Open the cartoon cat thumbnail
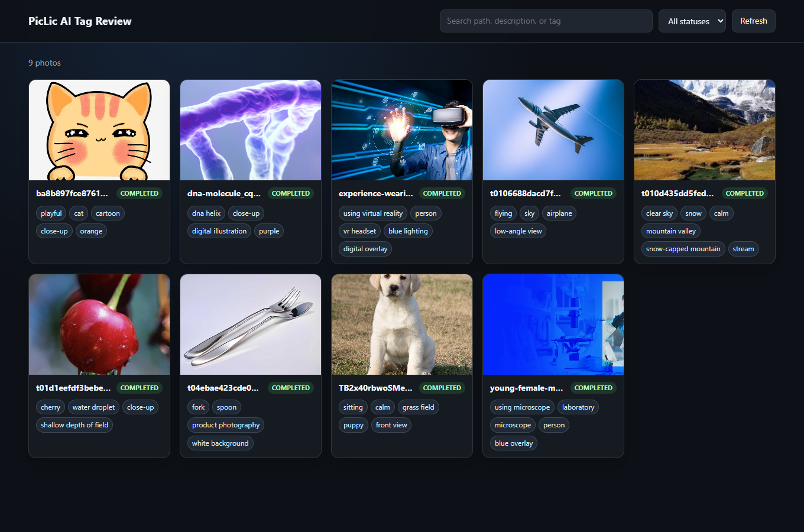The image size is (804, 532). point(99,130)
